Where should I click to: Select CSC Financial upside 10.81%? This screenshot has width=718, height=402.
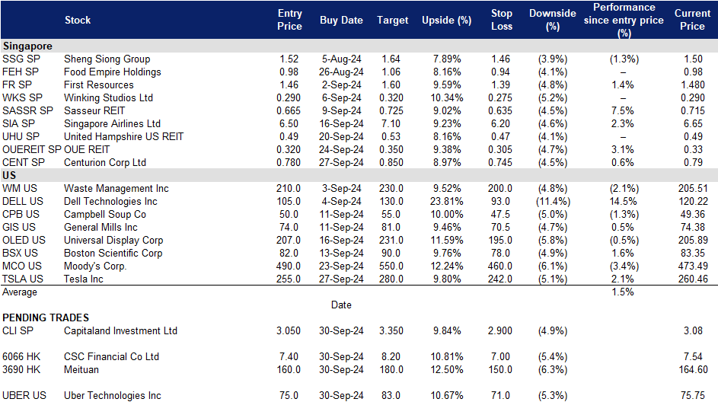(x=446, y=356)
